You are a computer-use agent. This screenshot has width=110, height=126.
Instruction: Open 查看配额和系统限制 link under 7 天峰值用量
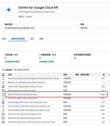click(x=47, y=61)
